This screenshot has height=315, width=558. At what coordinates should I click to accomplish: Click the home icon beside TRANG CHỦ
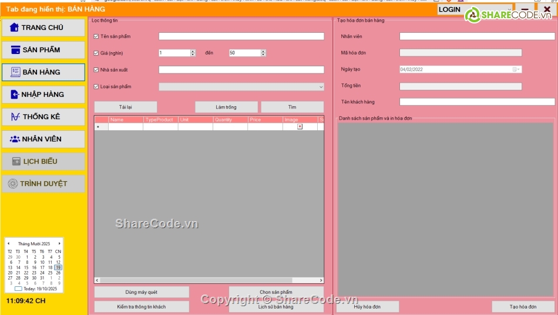point(14,28)
